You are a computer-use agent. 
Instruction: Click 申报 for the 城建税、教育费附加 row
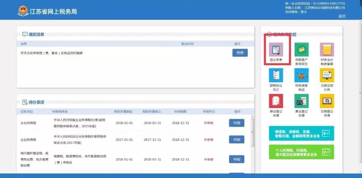click(x=237, y=159)
